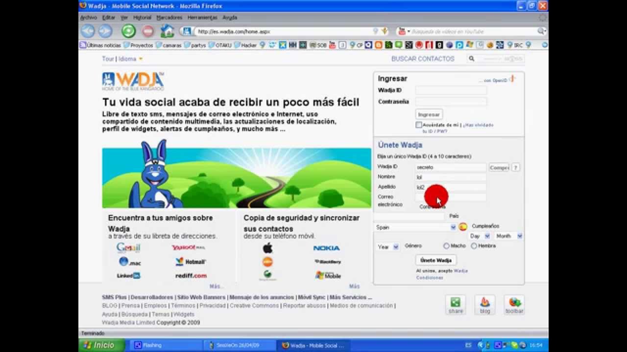Open the partys bookmark folder
The height and width of the screenshot is (352, 627).
pos(195,45)
